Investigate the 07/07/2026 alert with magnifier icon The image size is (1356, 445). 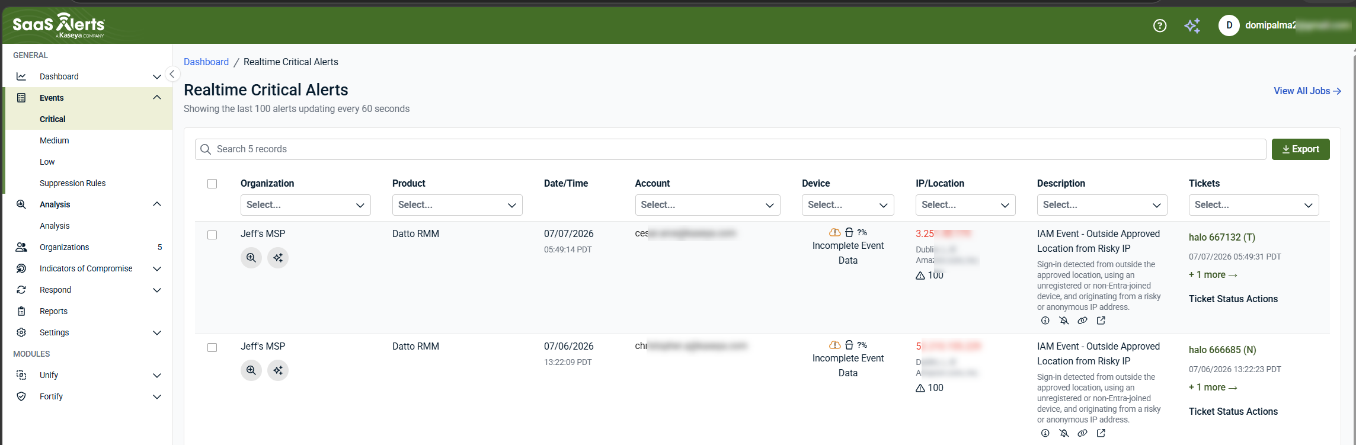(x=251, y=258)
